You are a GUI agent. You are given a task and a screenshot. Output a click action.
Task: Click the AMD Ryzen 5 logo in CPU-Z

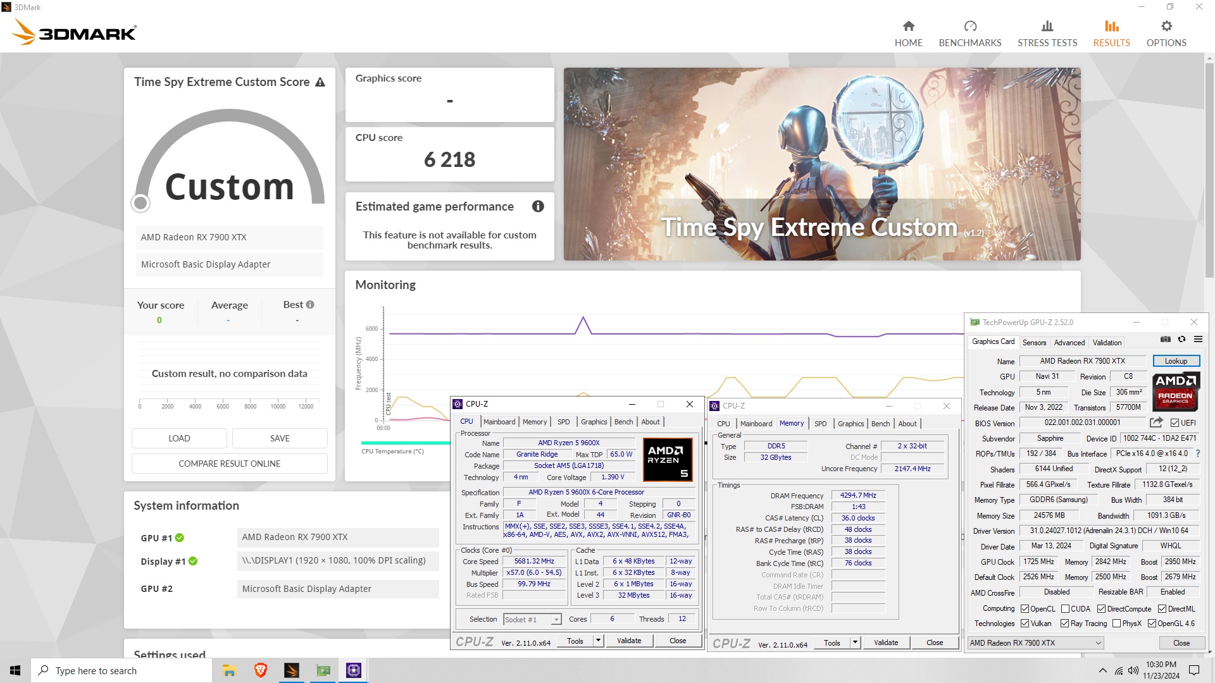(x=668, y=460)
